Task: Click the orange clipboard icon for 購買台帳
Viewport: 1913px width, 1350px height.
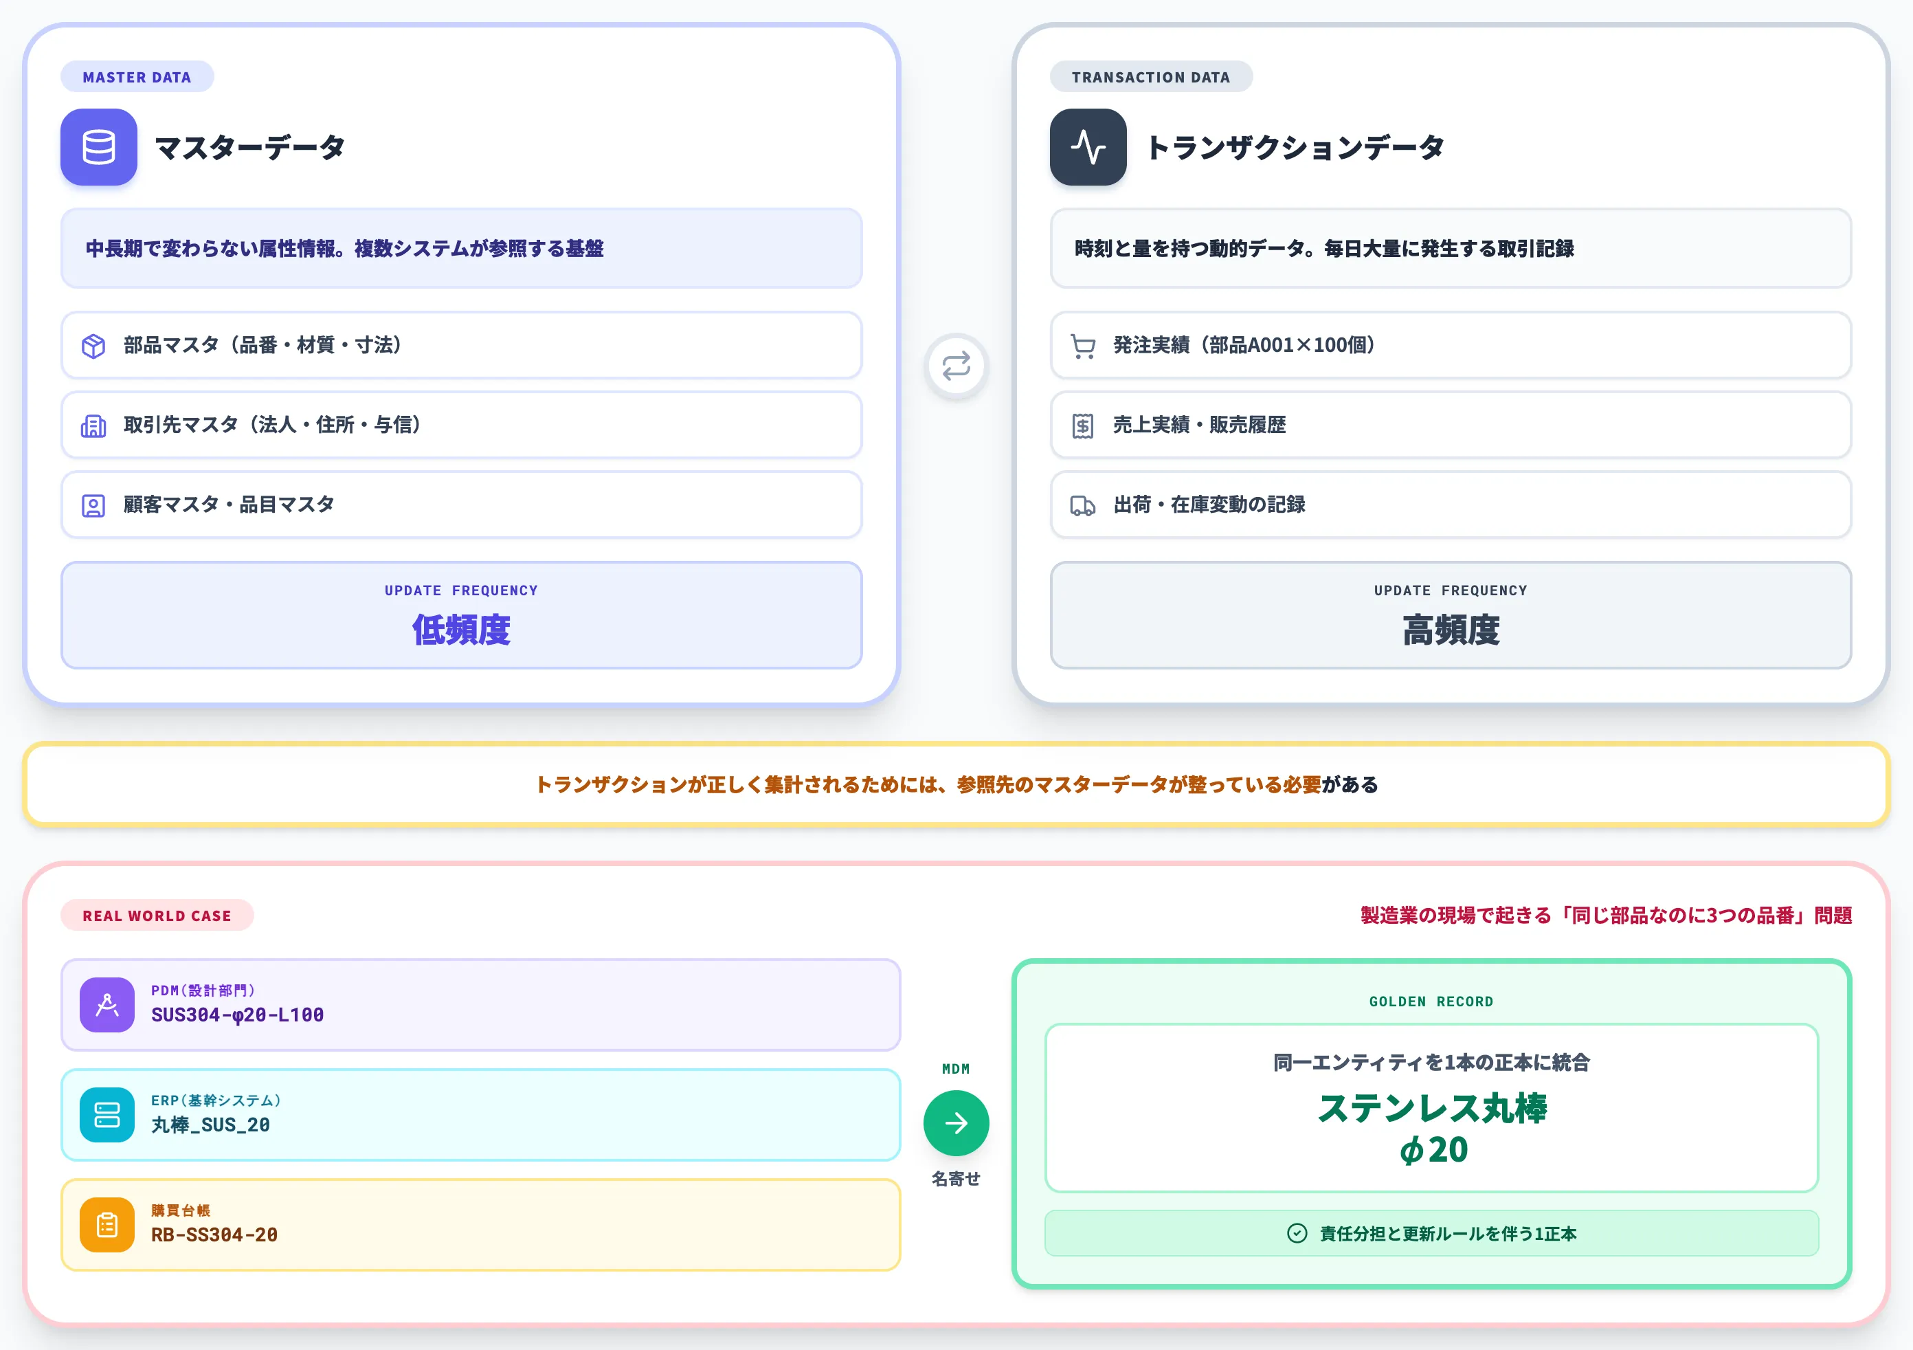Action: [x=107, y=1225]
